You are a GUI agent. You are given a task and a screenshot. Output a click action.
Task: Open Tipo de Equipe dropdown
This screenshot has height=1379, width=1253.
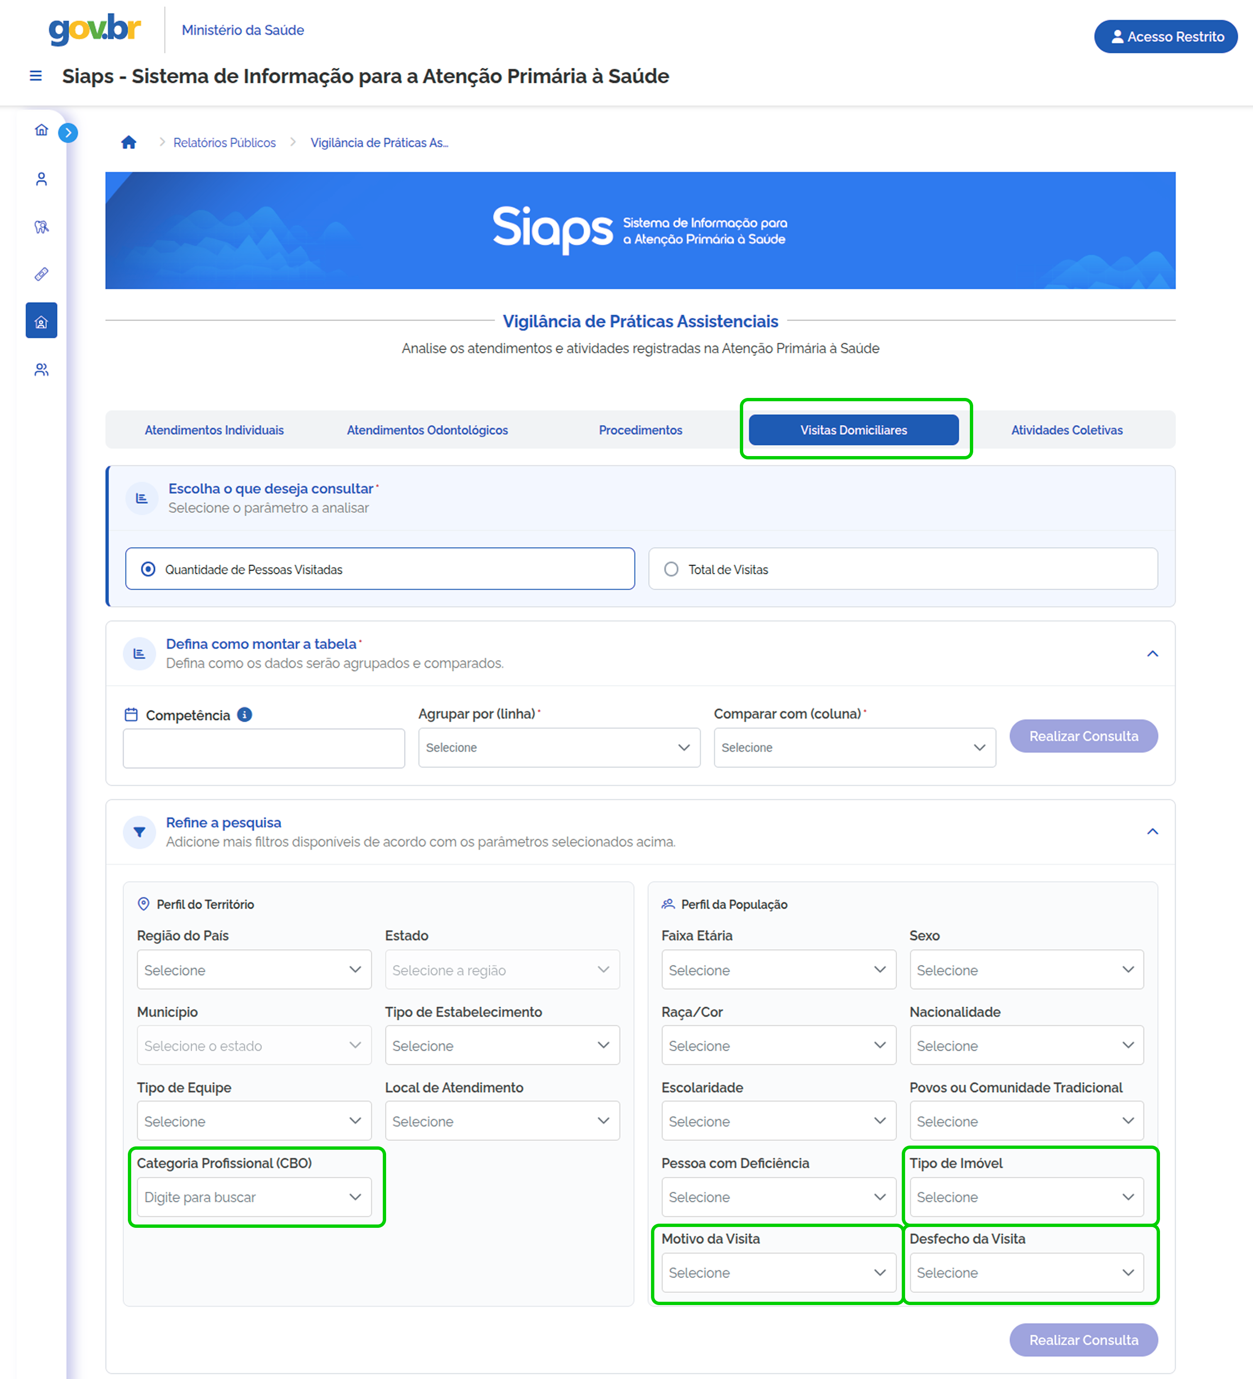(x=254, y=1121)
